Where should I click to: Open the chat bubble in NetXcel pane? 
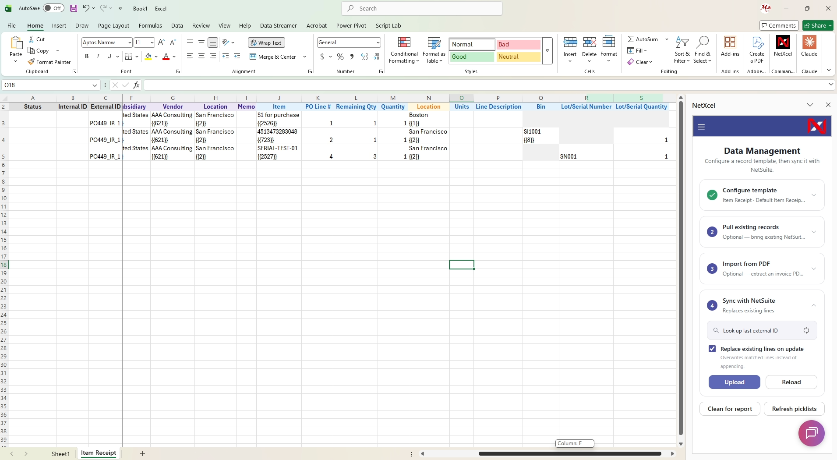click(812, 433)
